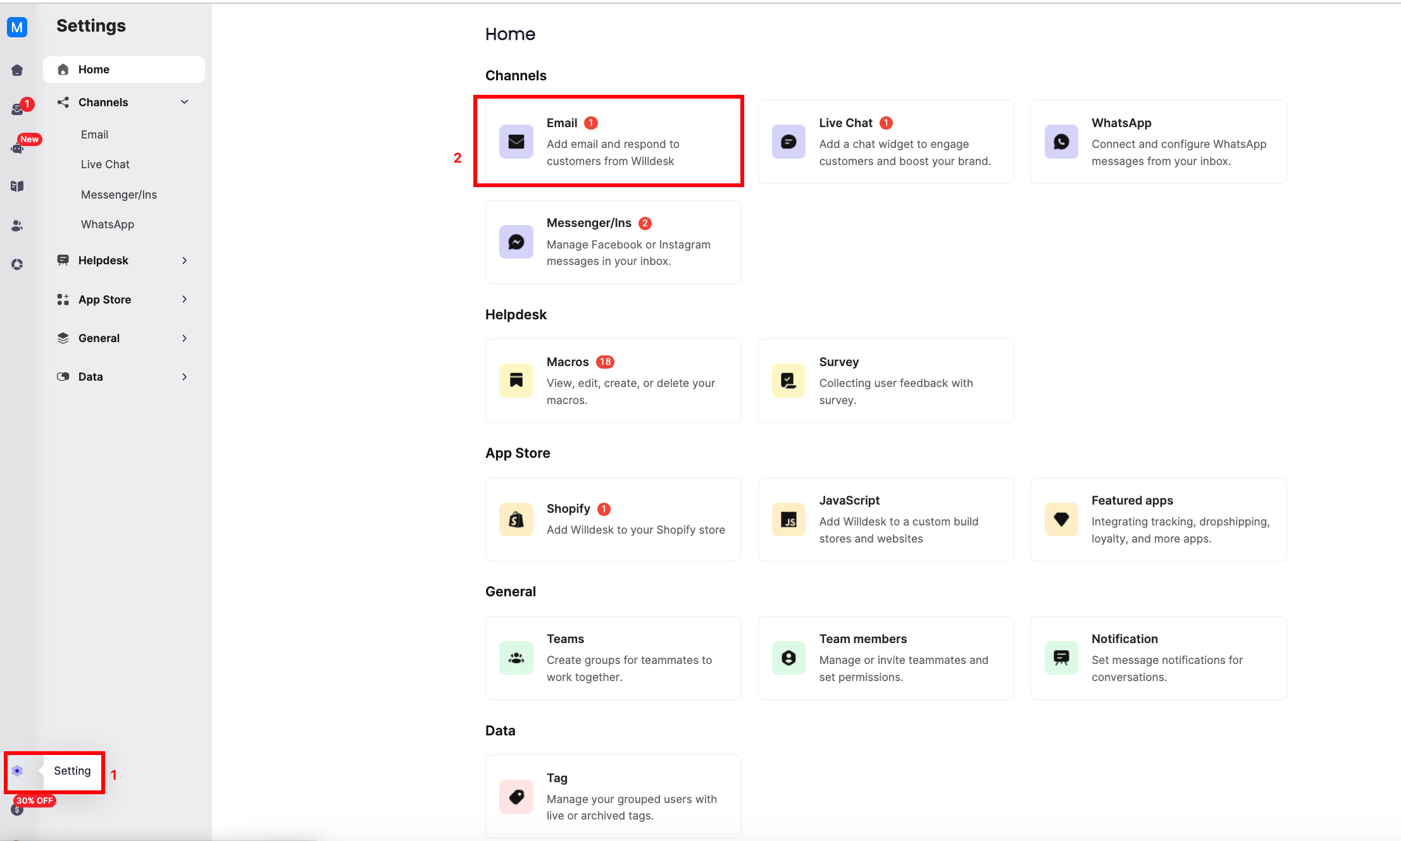Click 'Add Willdesk to your Shopify store' text

point(636,530)
